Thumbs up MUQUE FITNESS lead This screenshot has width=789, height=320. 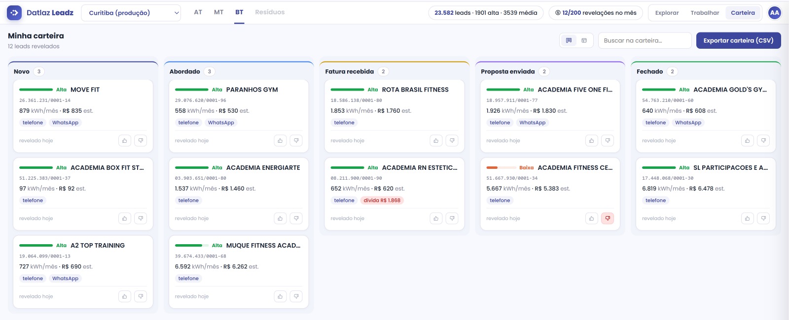(x=280, y=296)
